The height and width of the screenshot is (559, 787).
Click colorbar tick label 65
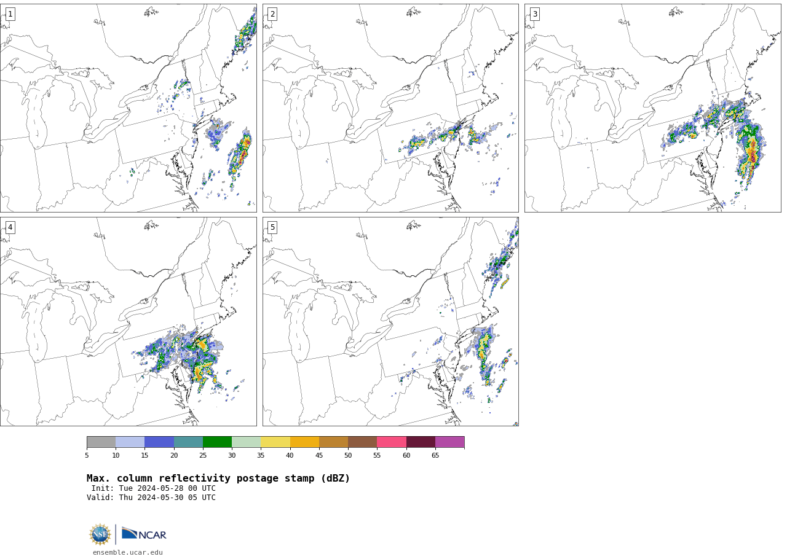coord(435,455)
